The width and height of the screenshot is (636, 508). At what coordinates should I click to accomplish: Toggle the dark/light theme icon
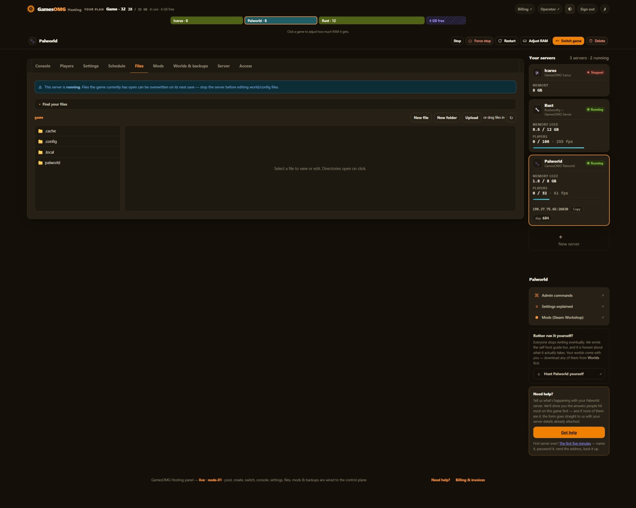click(x=570, y=9)
